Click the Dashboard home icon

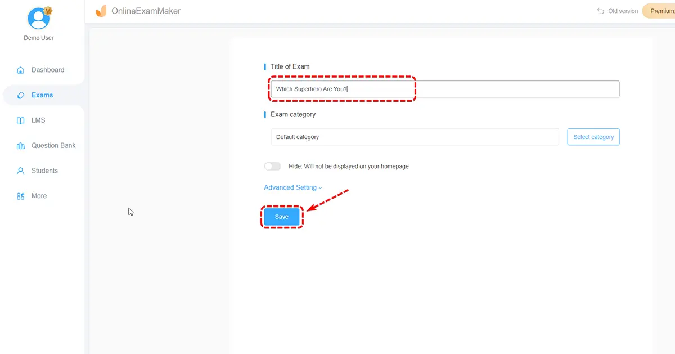(x=21, y=70)
